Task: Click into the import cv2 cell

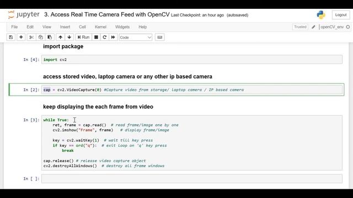Action: (192, 59)
